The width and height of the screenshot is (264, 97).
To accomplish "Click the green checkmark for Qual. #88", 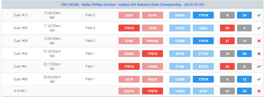I will pos(259,79).
